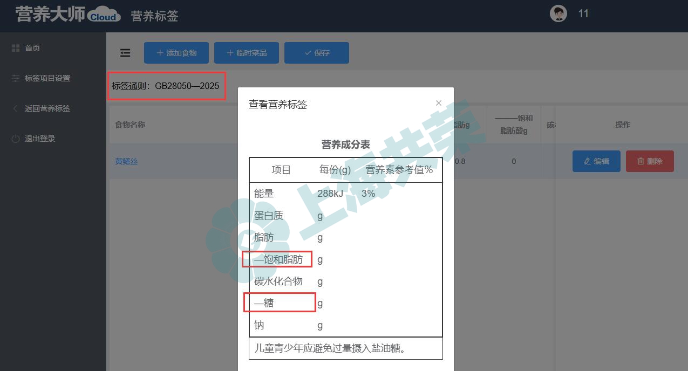Click the 食物名称 column header
Image resolution: width=688 pixels, height=371 pixels.
[x=130, y=125]
